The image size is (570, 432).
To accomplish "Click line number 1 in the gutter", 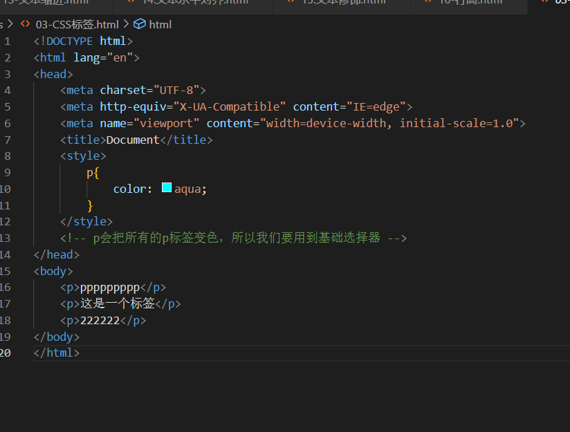I will click(x=8, y=41).
